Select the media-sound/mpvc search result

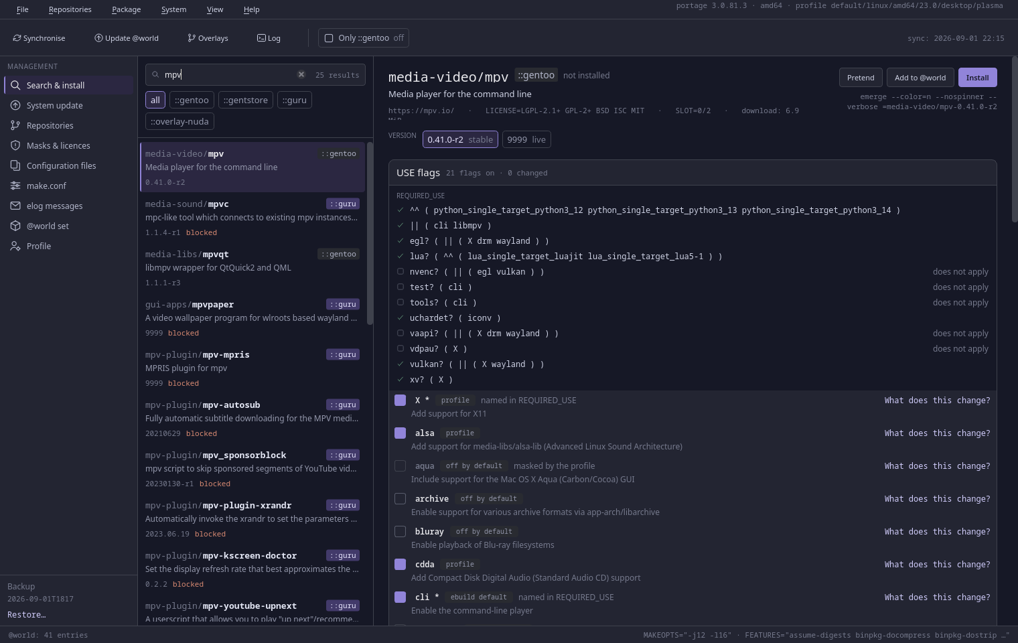pos(252,218)
